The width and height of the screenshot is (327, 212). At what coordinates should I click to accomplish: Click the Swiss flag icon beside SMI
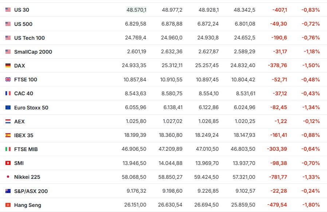(8, 163)
